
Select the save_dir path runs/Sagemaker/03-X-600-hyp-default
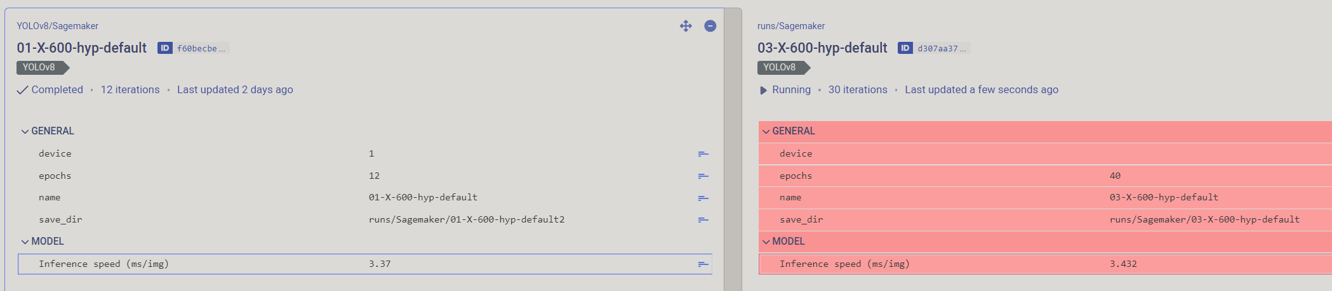click(1204, 219)
